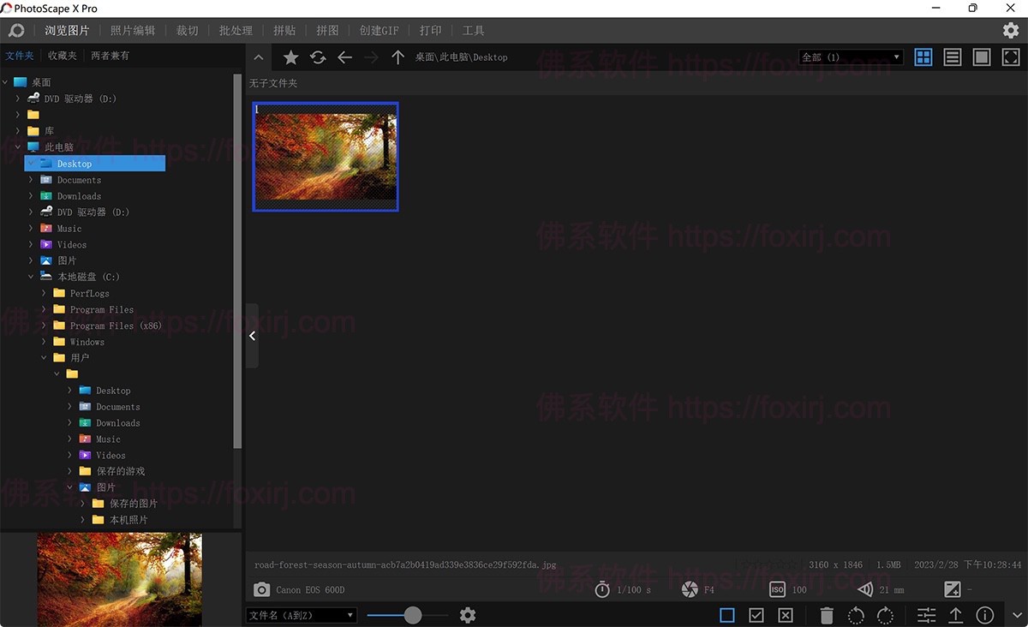Viewport: 1028px width, 627px height.
Task: Rotate the selected photo counterclockwise
Action: pos(855,615)
